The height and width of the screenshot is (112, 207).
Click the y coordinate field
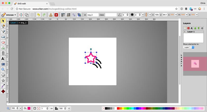[165, 15]
